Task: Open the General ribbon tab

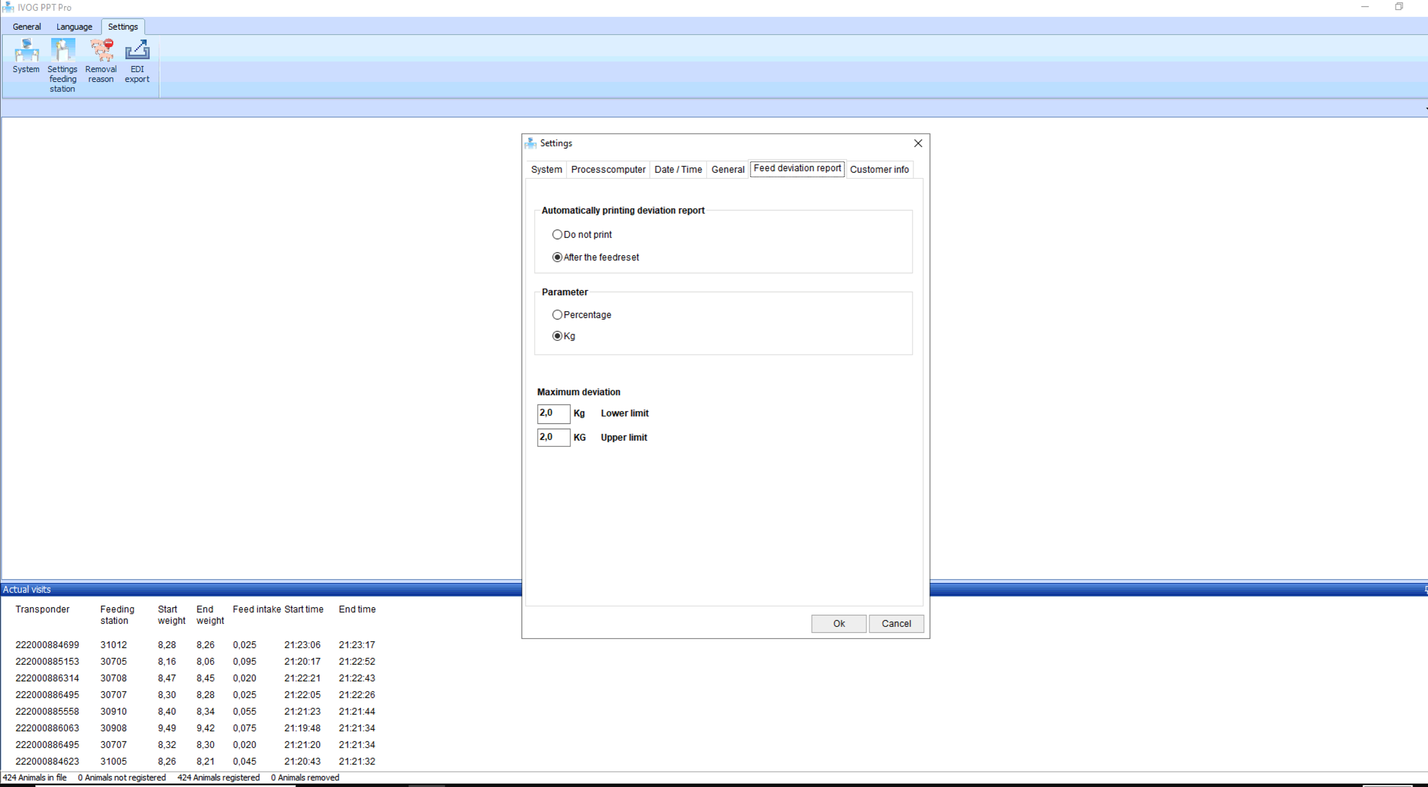Action: [27, 27]
